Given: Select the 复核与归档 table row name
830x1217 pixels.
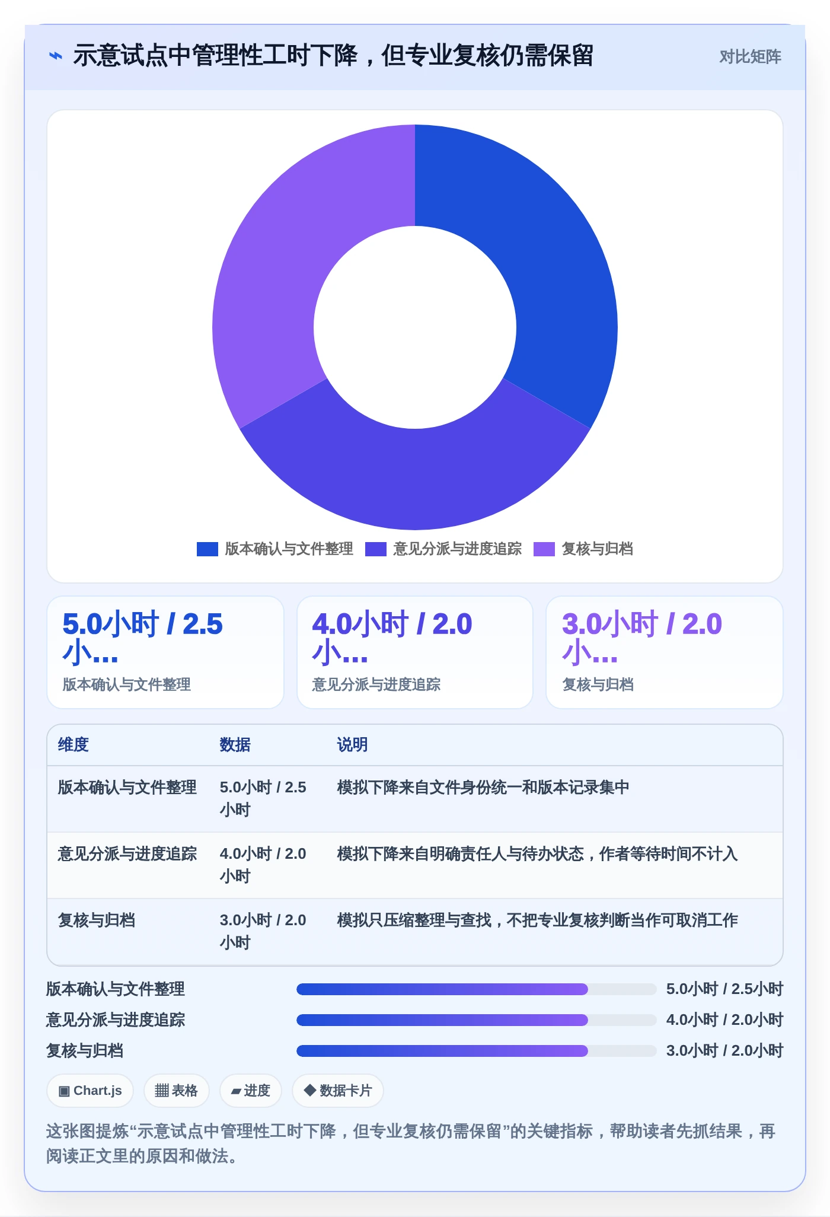Looking at the screenshot, I should 97,920.
